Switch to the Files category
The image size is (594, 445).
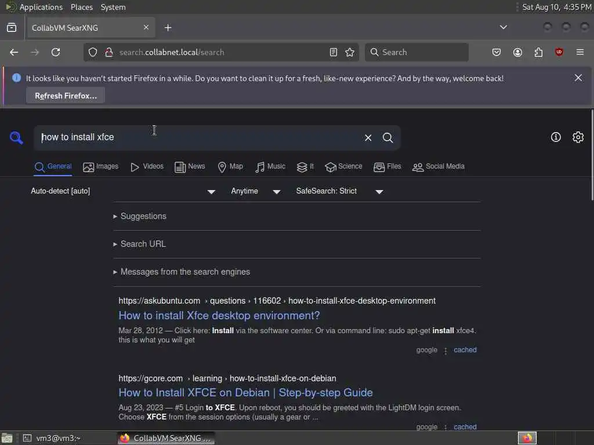tap(387, 166)
